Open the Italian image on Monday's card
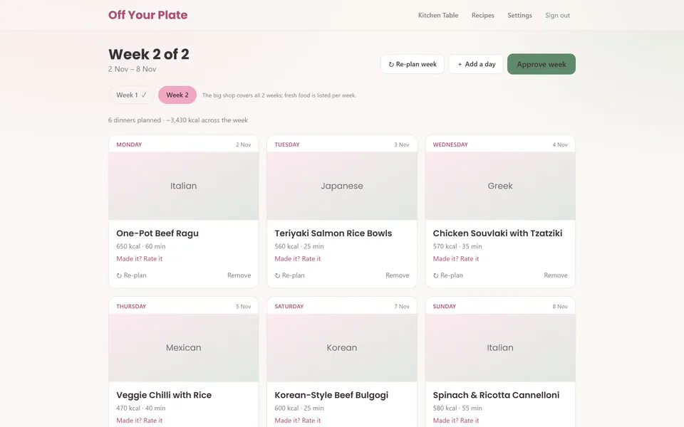The width and height of the screenshot is (684, 427). pos(184,186)
